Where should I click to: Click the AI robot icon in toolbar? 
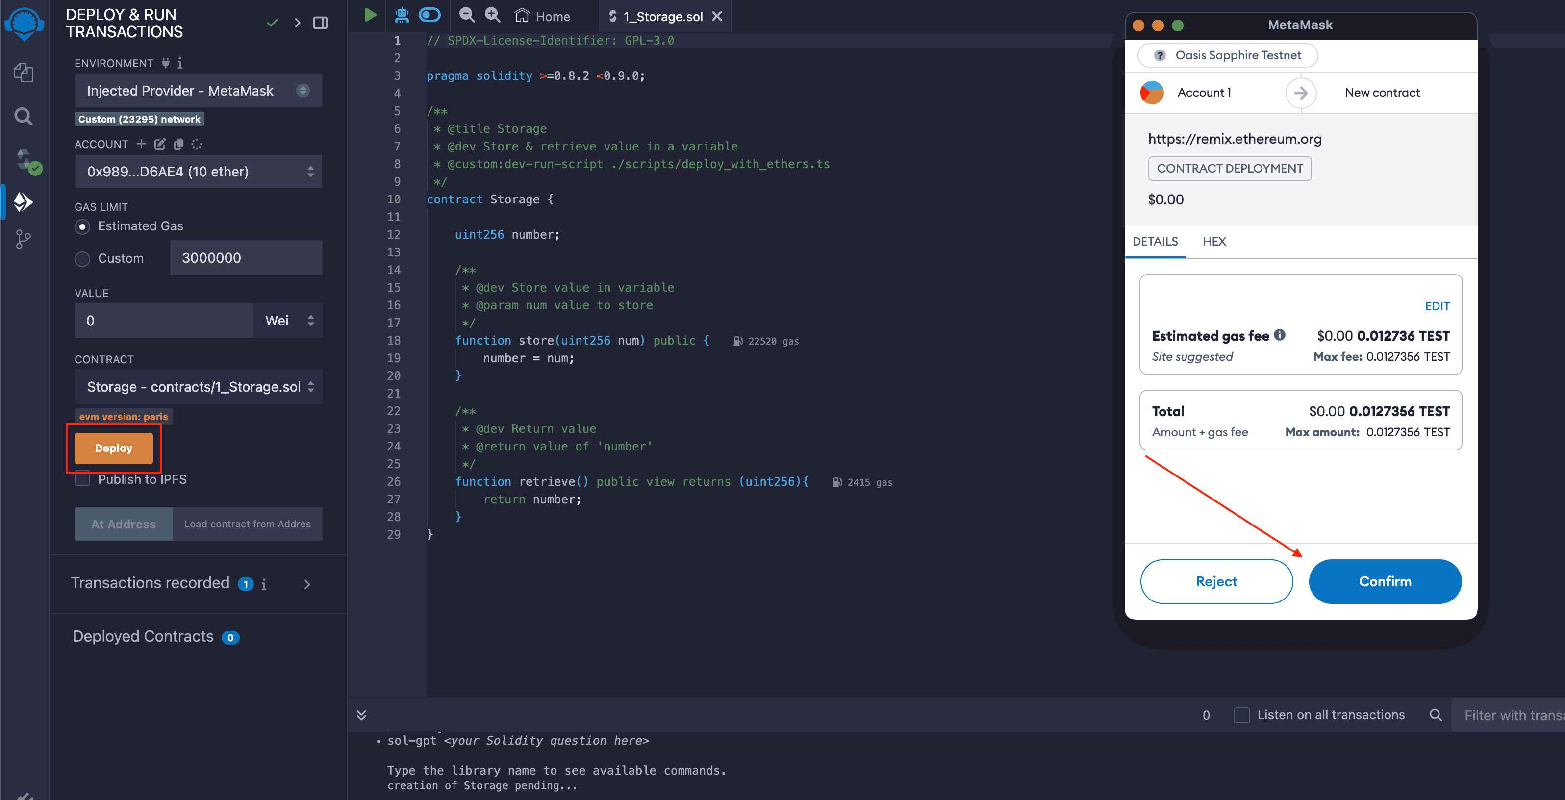402,15
